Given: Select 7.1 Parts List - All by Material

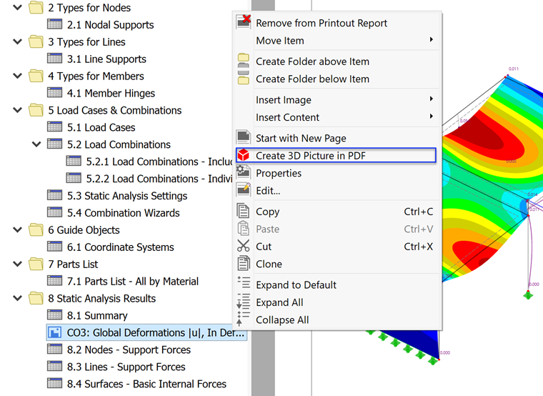Looking at the screenshot, I should (133, 281).
